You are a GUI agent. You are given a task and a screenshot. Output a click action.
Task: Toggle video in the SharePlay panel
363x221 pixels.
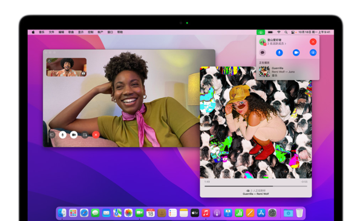(x=296, y=53)
